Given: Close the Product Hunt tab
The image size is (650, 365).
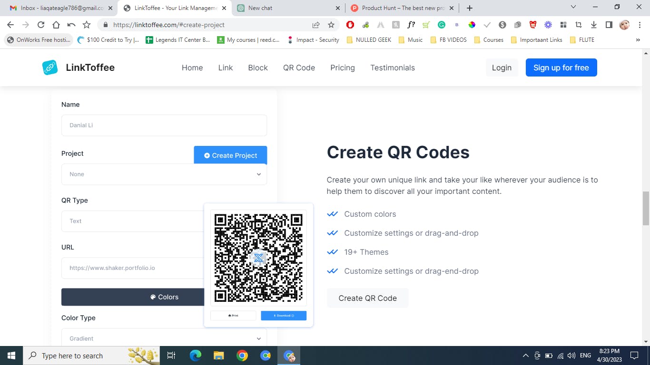Looking at the screenshot, I should [452, 8].
